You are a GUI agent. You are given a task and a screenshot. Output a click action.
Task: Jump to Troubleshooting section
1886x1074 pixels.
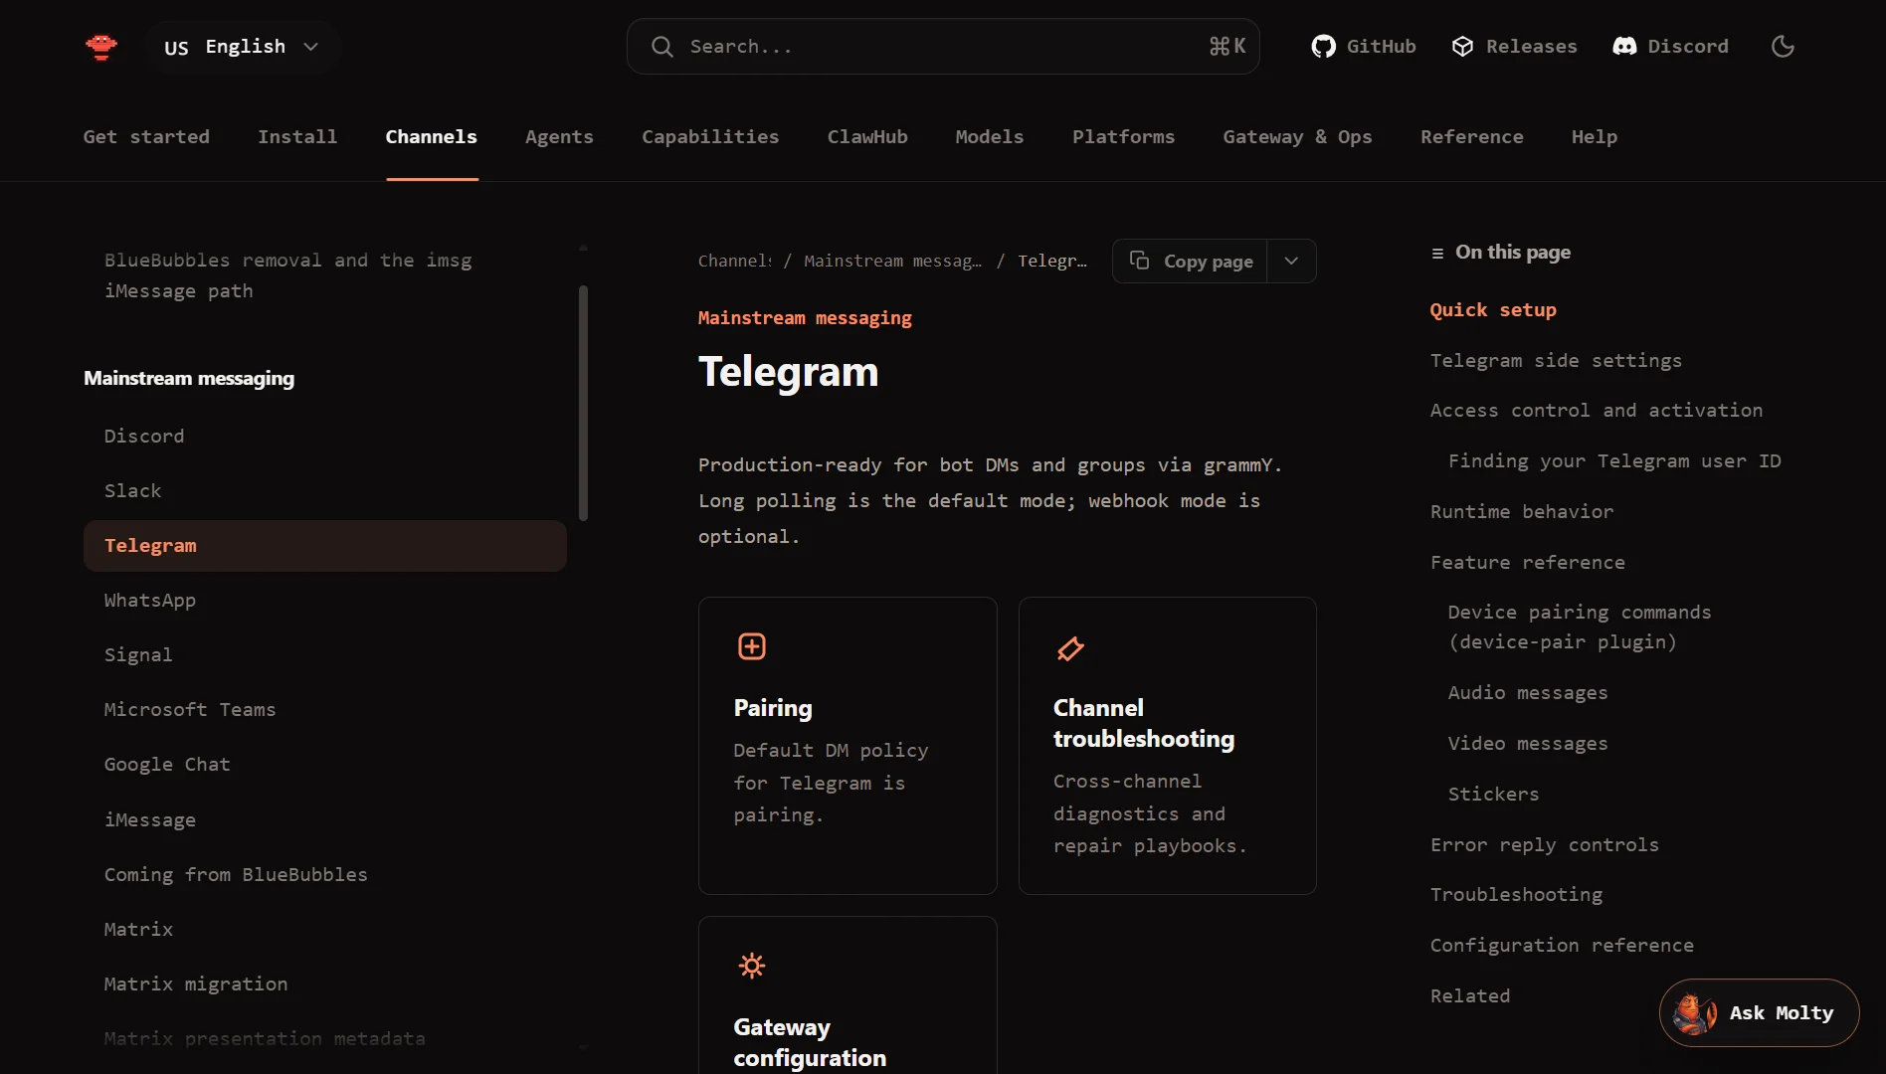pyautogui.click(x=1517, y=895)
